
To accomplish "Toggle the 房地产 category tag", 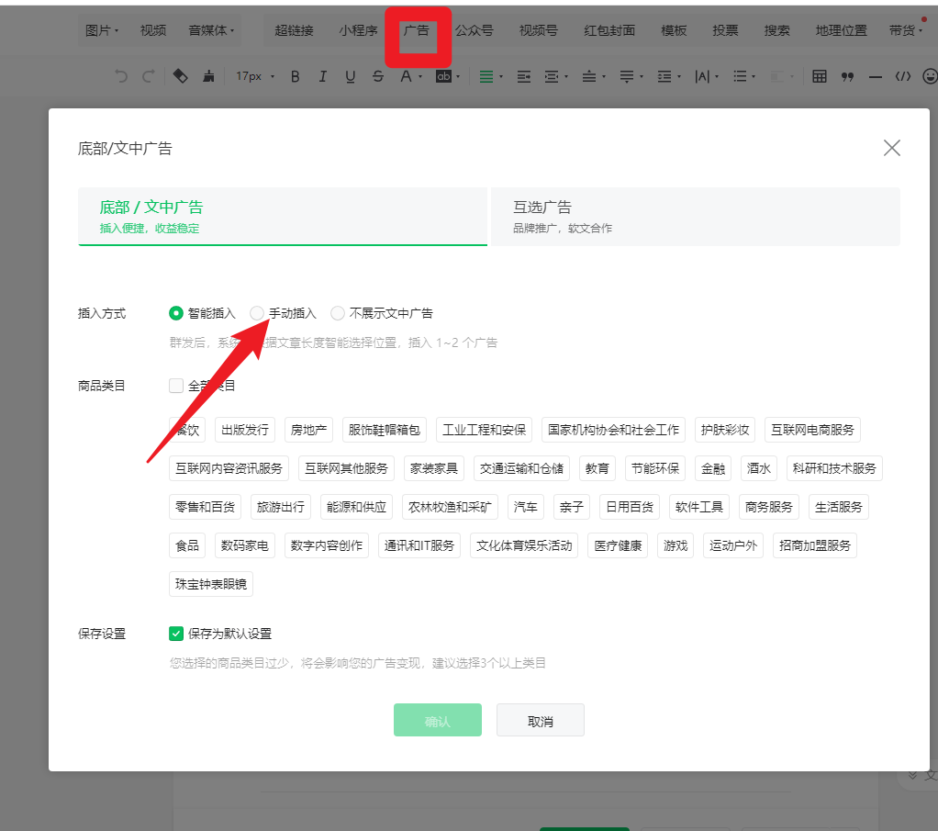I will [x=308, y=430].
